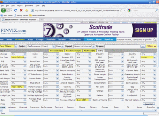This screenshot has width=159, height=116.
Task: Open the Signal None (all stocks) dropdown
Action: point(84,46)
